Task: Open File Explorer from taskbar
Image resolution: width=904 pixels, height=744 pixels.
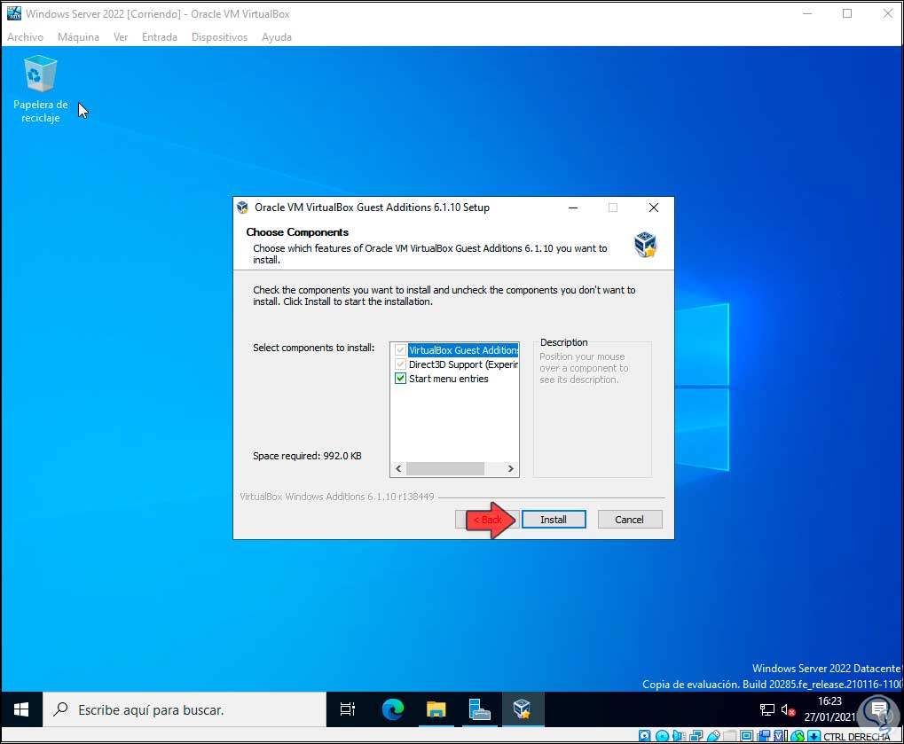Action: (436, 709)
